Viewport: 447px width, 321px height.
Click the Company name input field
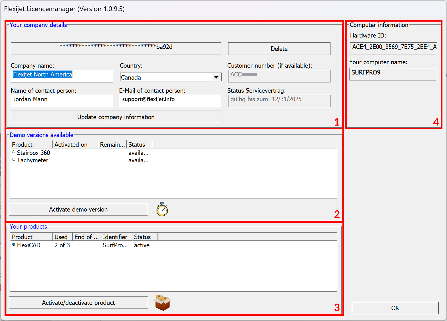tap(62, 76)
